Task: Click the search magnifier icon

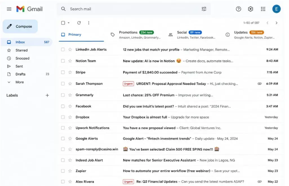Action: pos(63,9)
